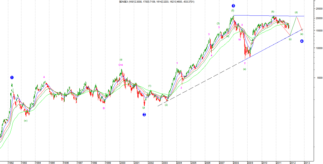This screenshot has height=164, width=323.
Task: Select the pink C=A wave label
Action: click(x=121, y=65)
